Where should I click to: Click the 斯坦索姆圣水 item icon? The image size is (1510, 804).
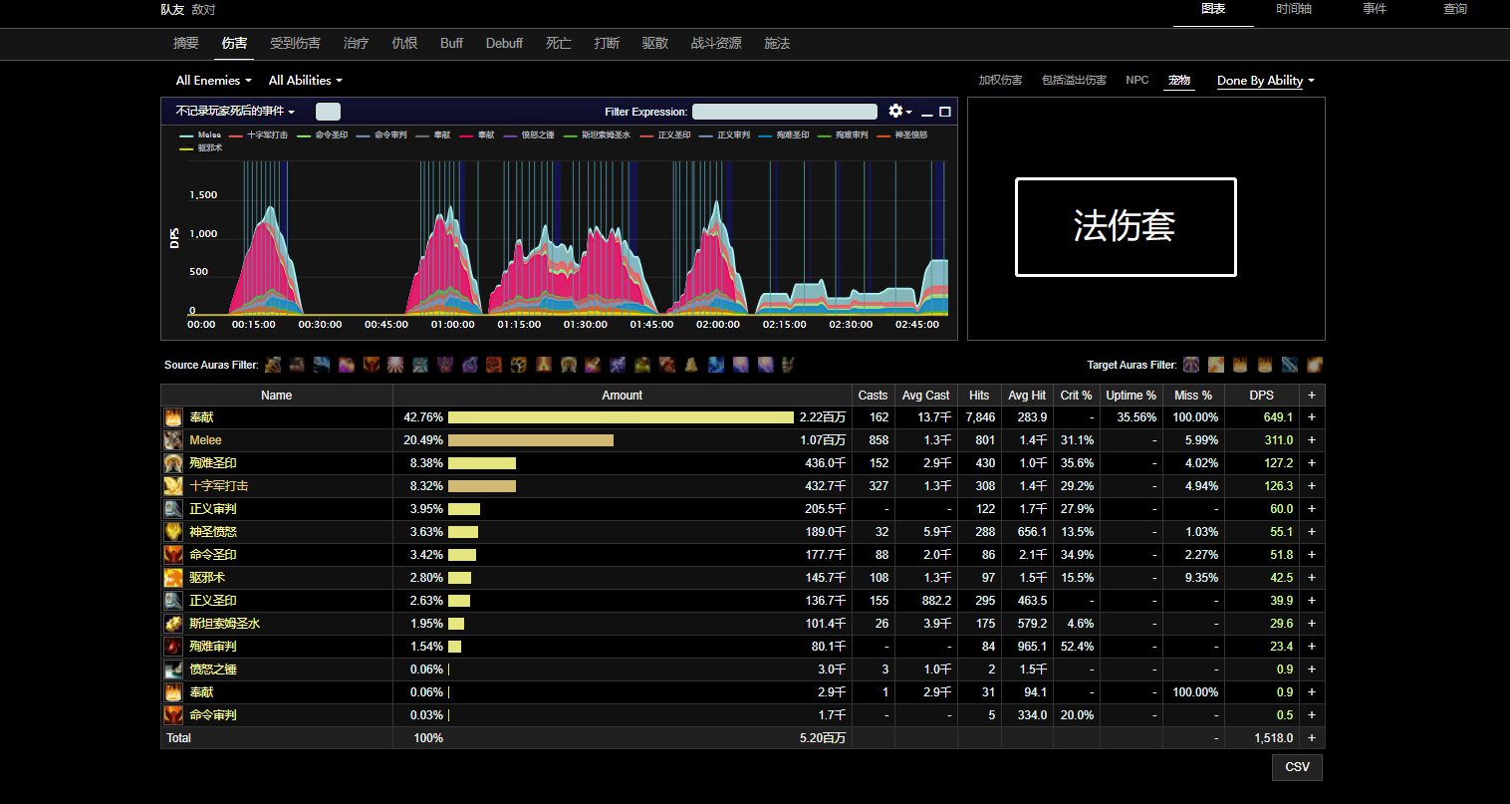pos(173,624)
